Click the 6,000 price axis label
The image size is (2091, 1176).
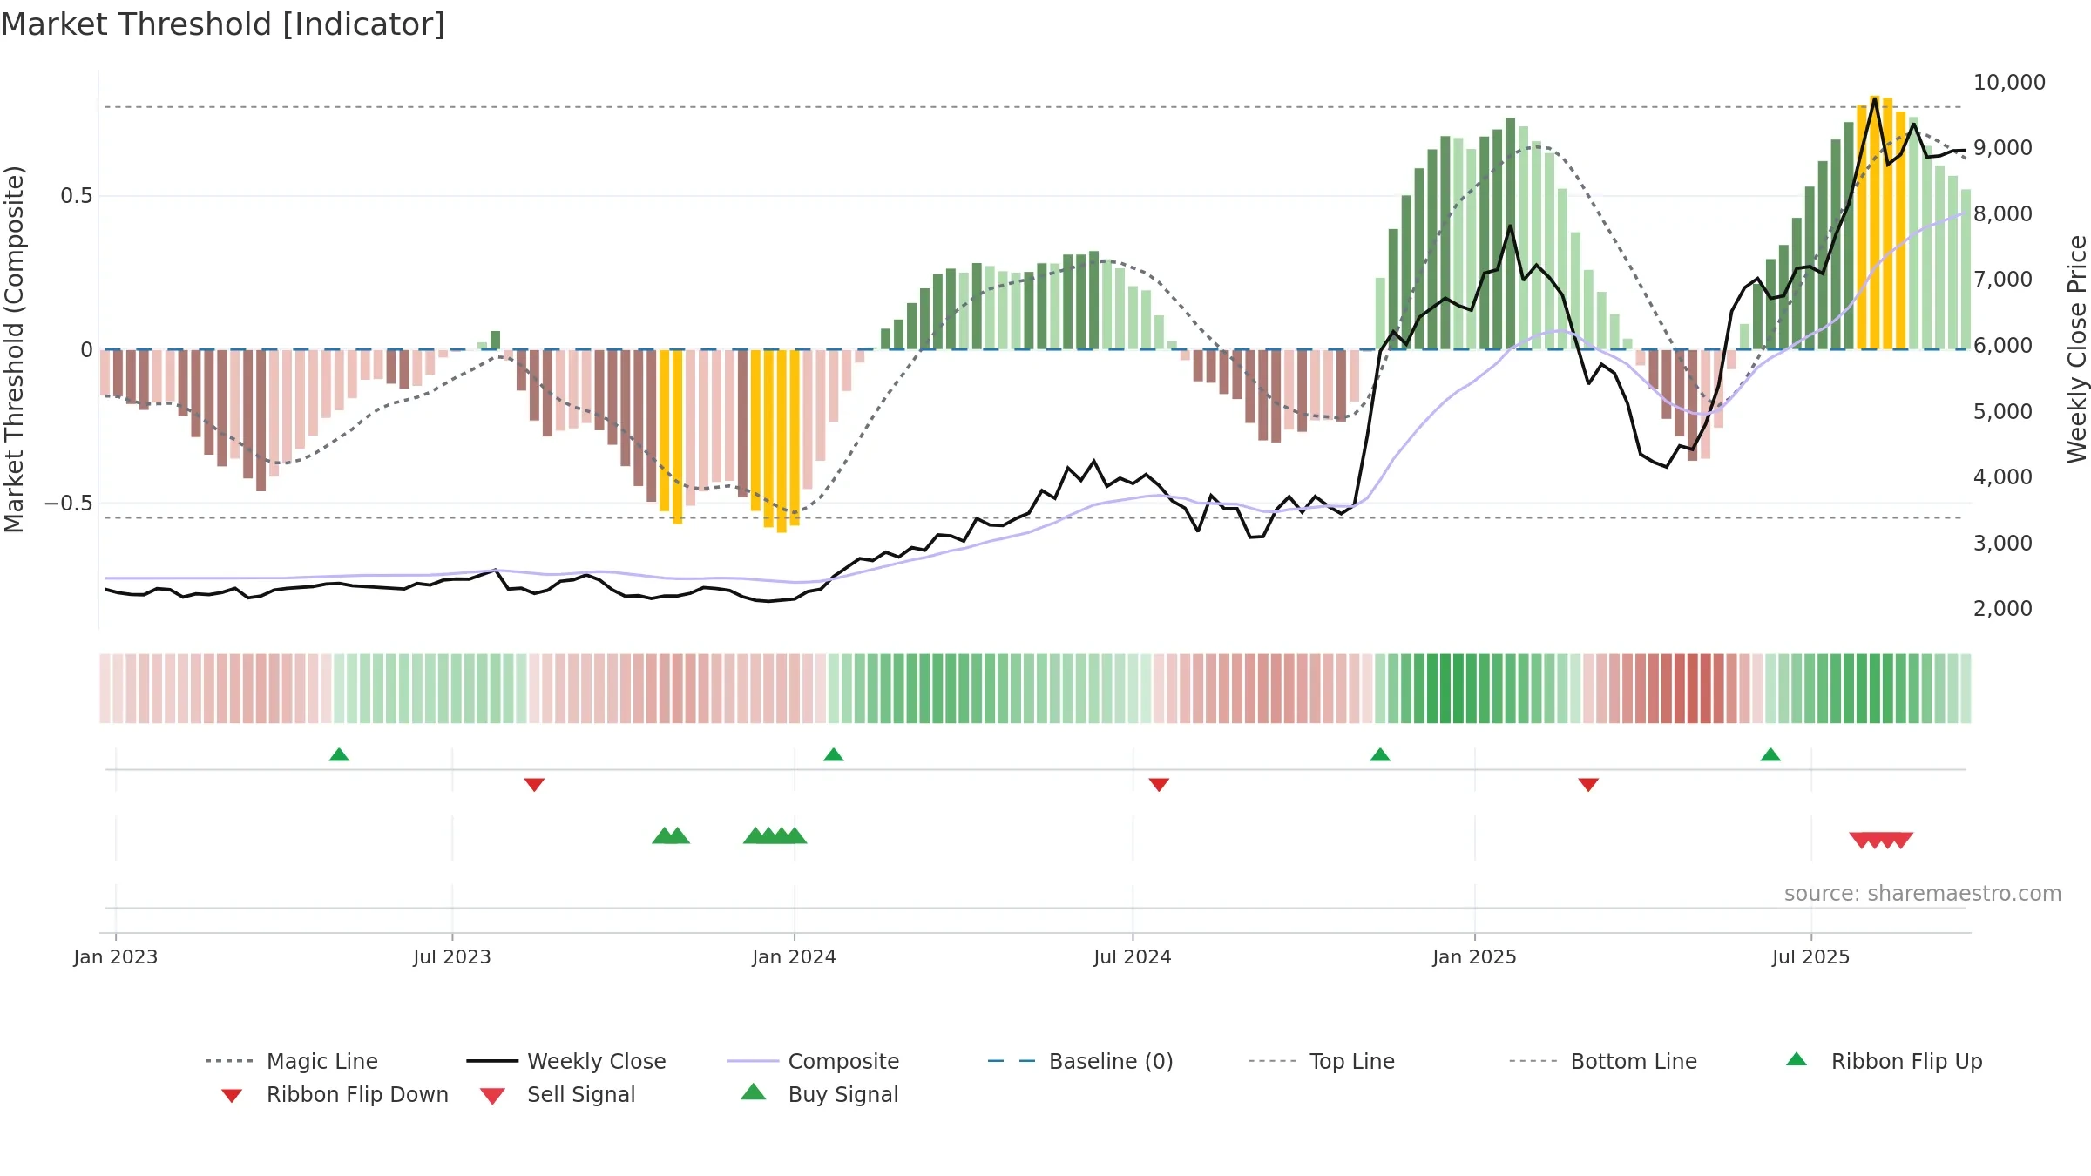[2003, 346]
